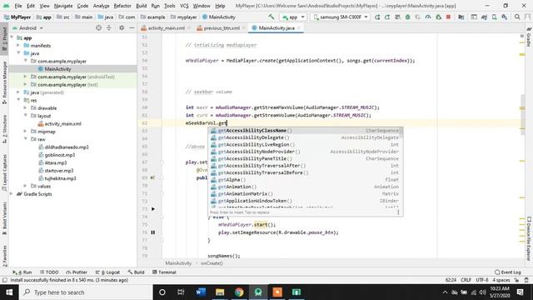
Task: Open the AVD Manager icon in toolbar
Action: point(494,17)
